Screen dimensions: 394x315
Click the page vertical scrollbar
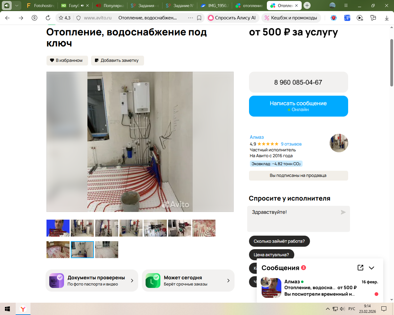392,63
